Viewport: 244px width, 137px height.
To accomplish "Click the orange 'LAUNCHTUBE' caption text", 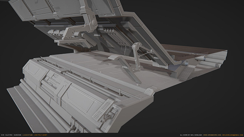I will point(27,135).
